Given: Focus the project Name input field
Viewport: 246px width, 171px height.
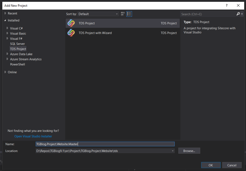Looking at the screenshot, I should [x=105, y=144].
